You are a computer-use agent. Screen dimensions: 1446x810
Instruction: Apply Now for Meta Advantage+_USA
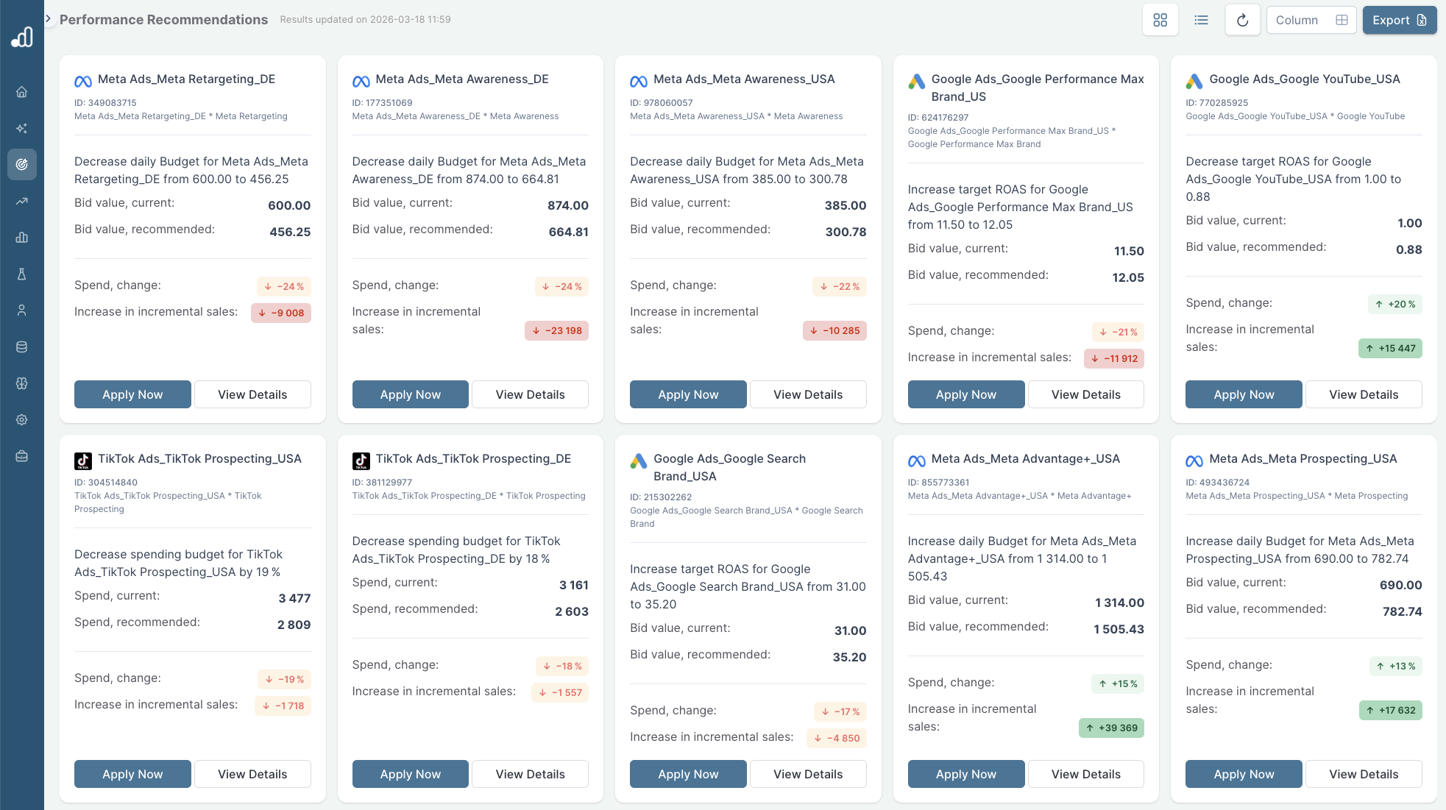[965, 774]
